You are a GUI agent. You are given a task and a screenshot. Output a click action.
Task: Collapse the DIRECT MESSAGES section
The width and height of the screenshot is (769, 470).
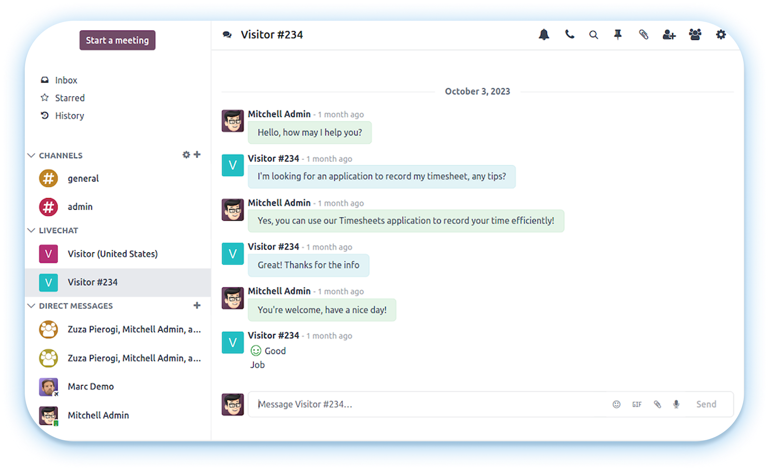(31, 306)
